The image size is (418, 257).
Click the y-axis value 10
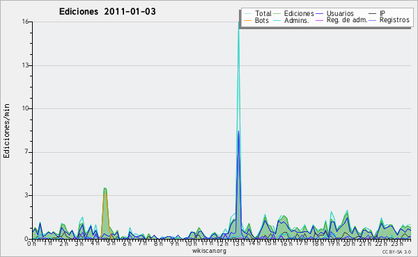(x=25, y=108)
